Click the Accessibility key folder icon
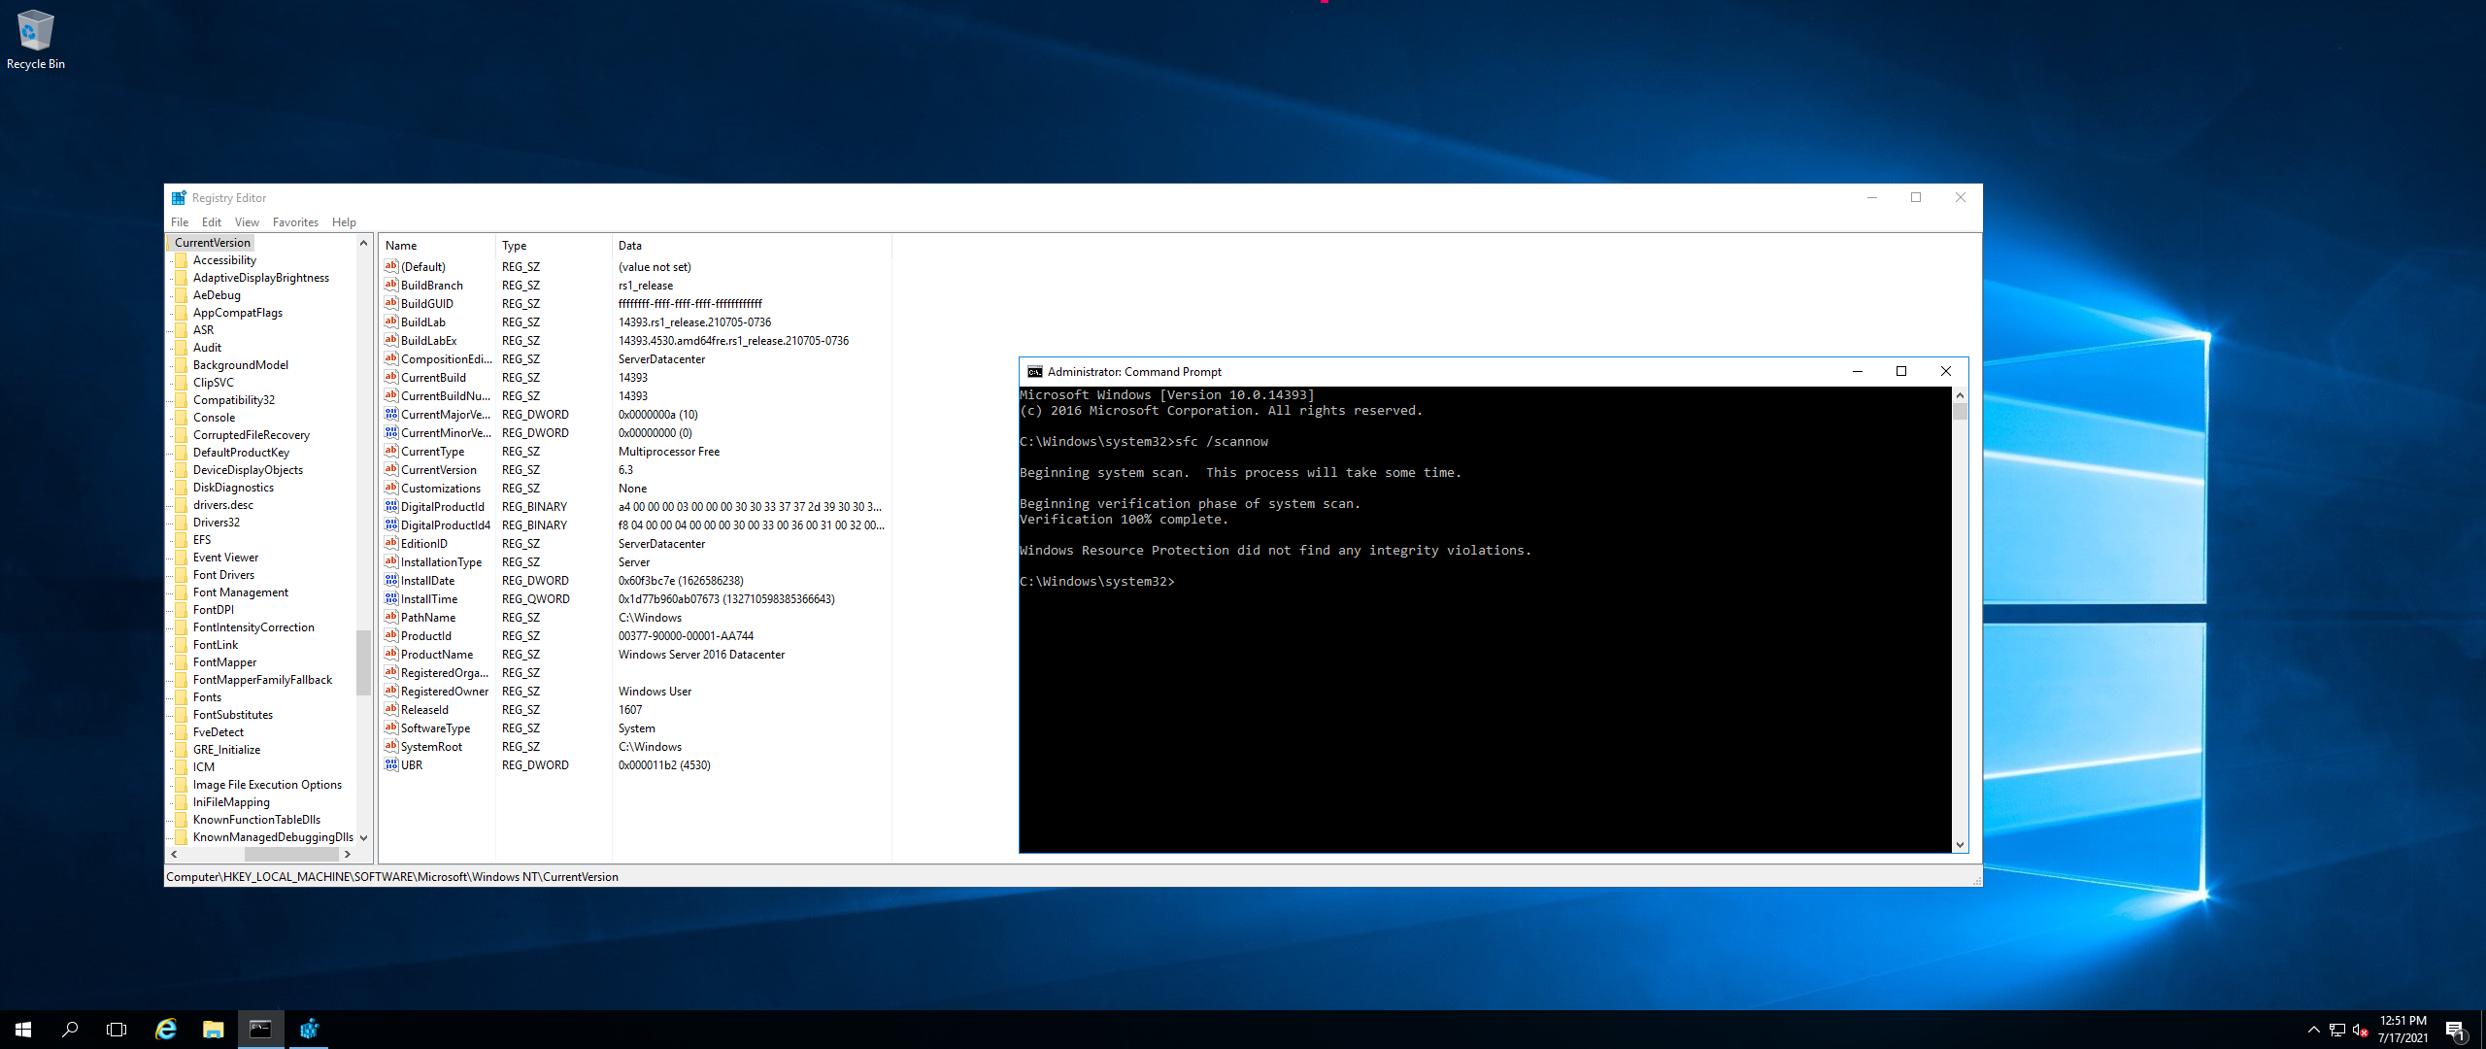Screen dimensions: 2486x1049 [x=181, y=260]
